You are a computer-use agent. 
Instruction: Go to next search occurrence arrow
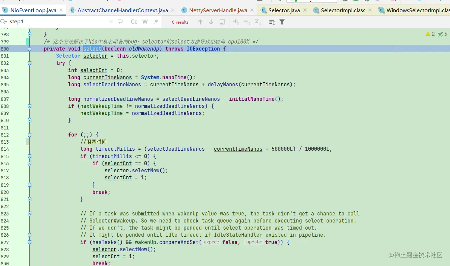[x=211, y=22]
